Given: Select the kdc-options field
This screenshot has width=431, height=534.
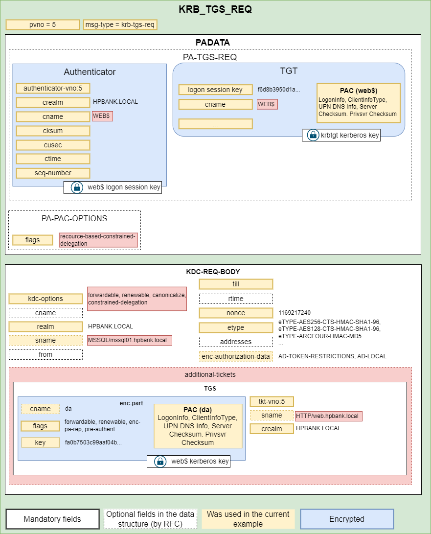Looking at the screenshot, I should (45, 299).
